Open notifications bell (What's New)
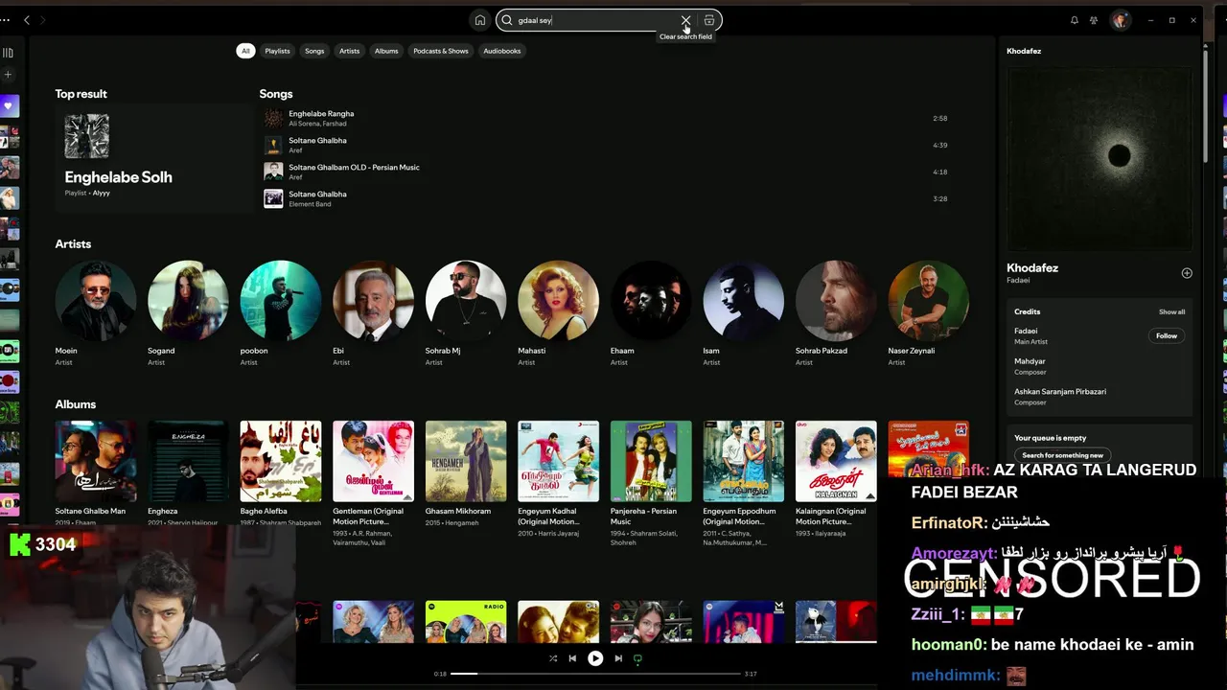 pos(1074,20)
